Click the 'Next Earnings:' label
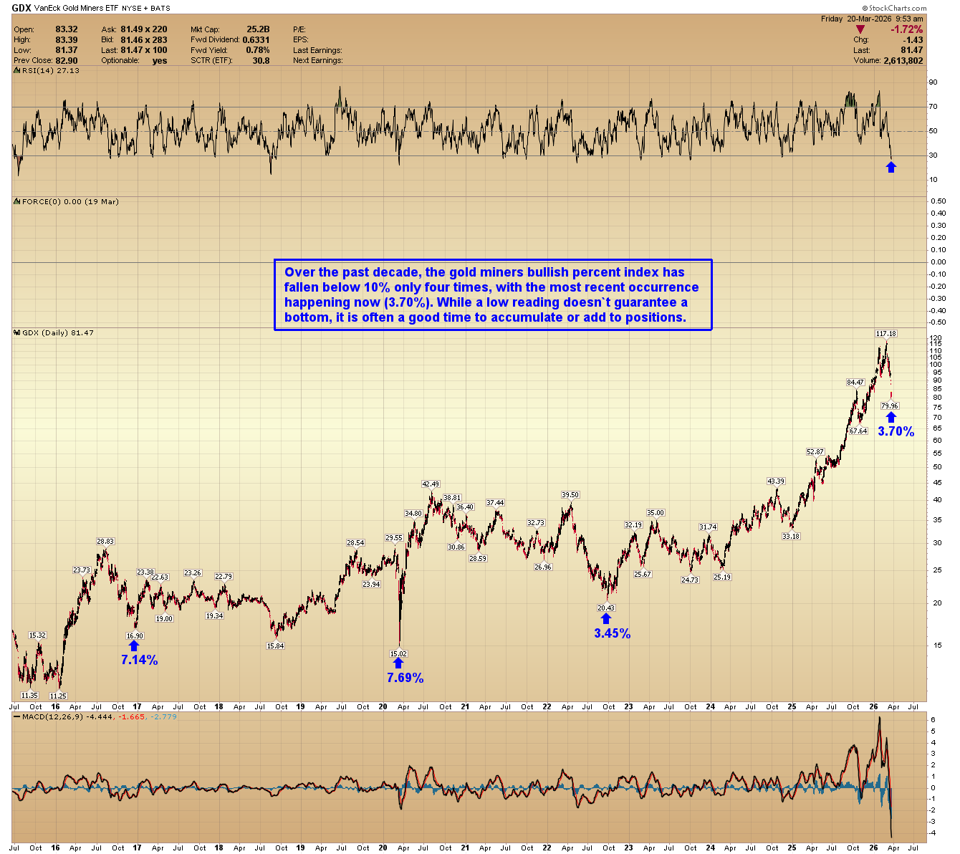This screenshot has width=960, height=854. [x=317, y=60]
